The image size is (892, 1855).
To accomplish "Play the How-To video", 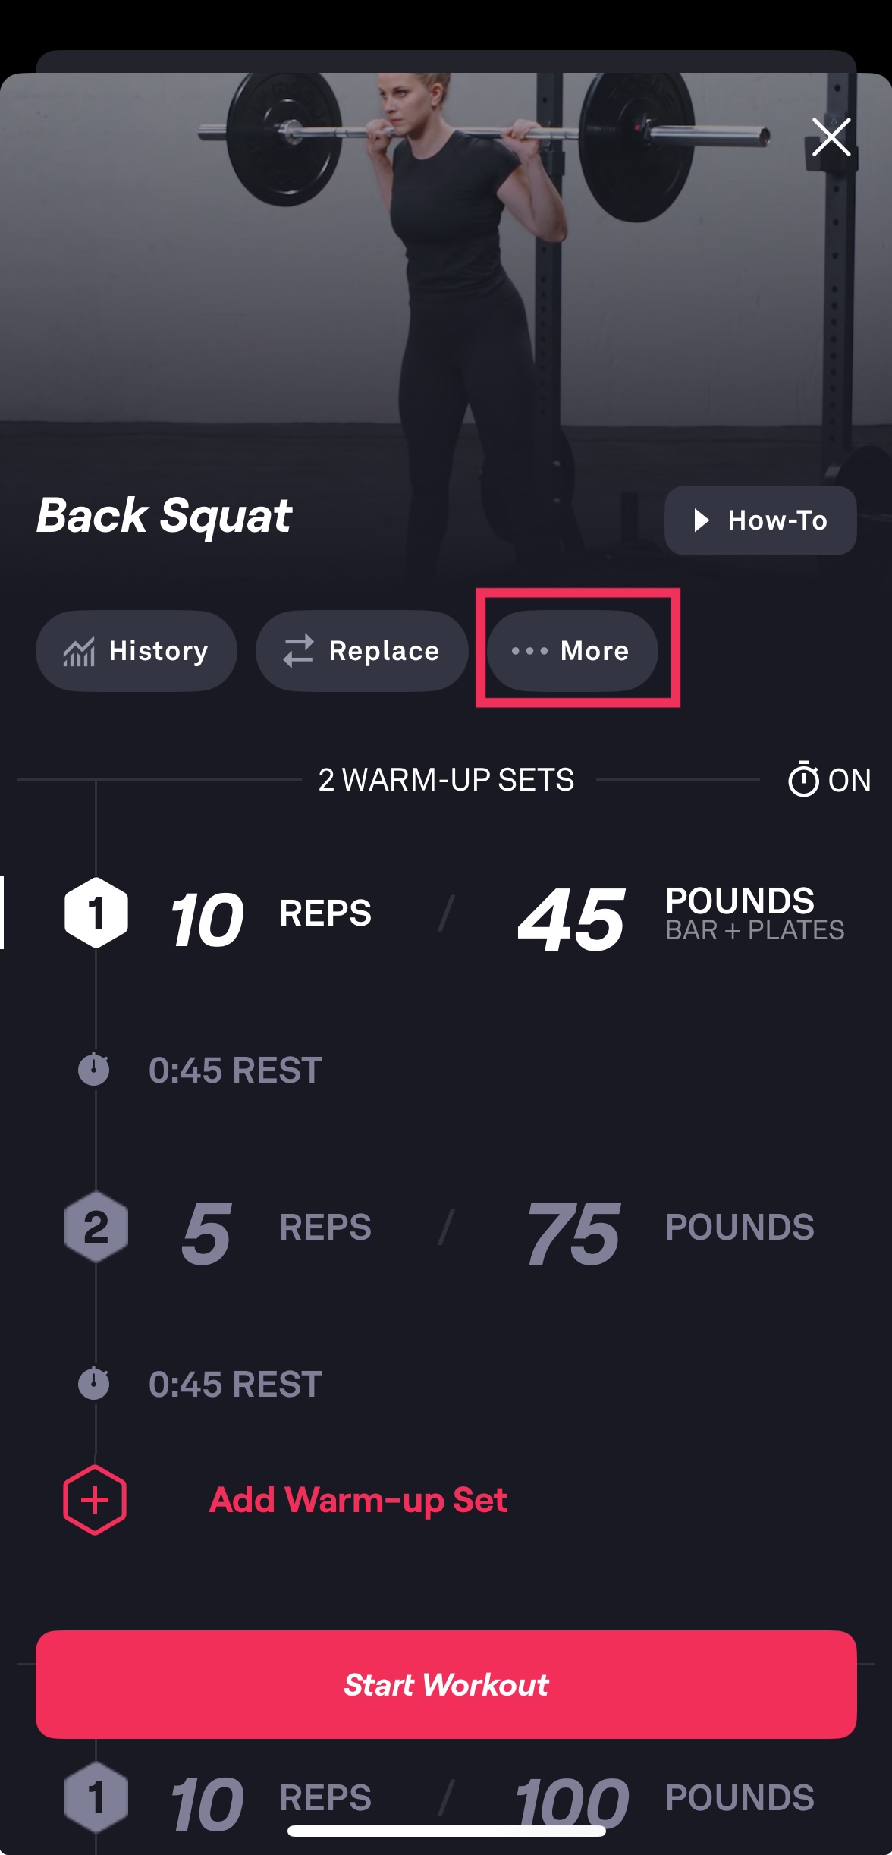I will (760, 520).
